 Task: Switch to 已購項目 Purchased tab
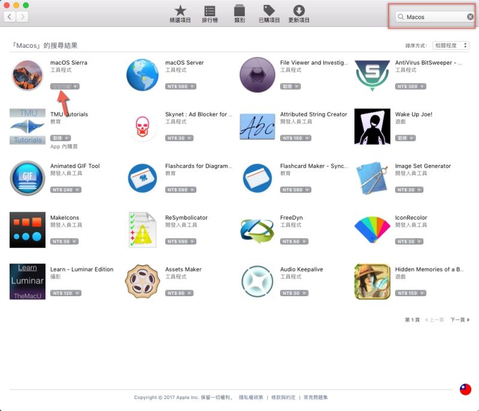click(269, 14)
